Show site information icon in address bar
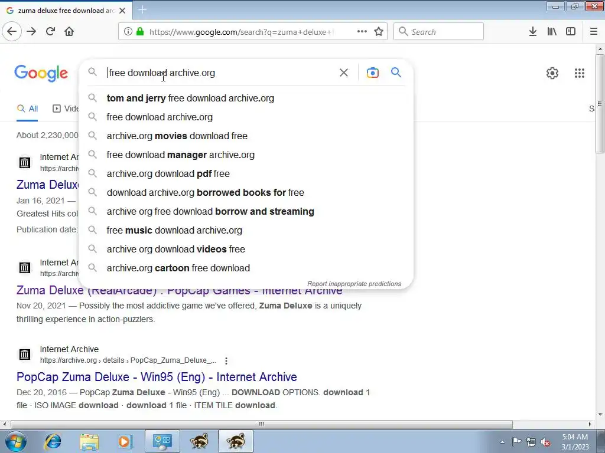Screen dimensions: 605x453 pyautogui.click(x=128, y=32)
